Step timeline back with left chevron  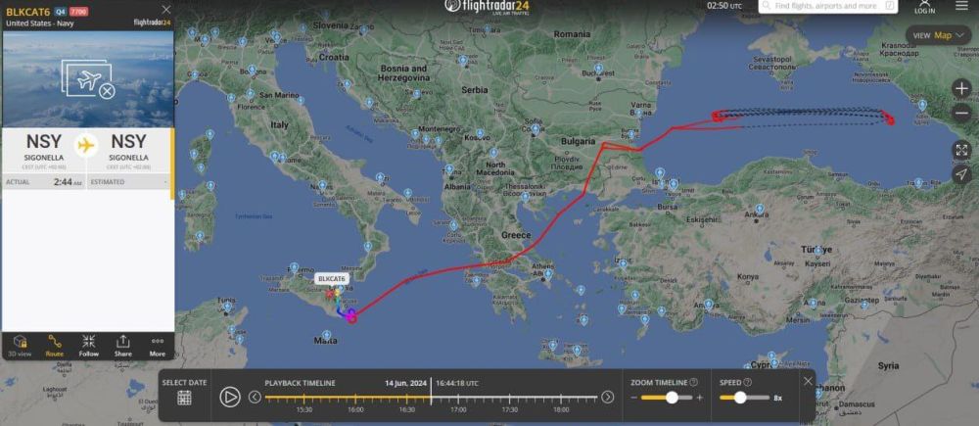(255, 398)
